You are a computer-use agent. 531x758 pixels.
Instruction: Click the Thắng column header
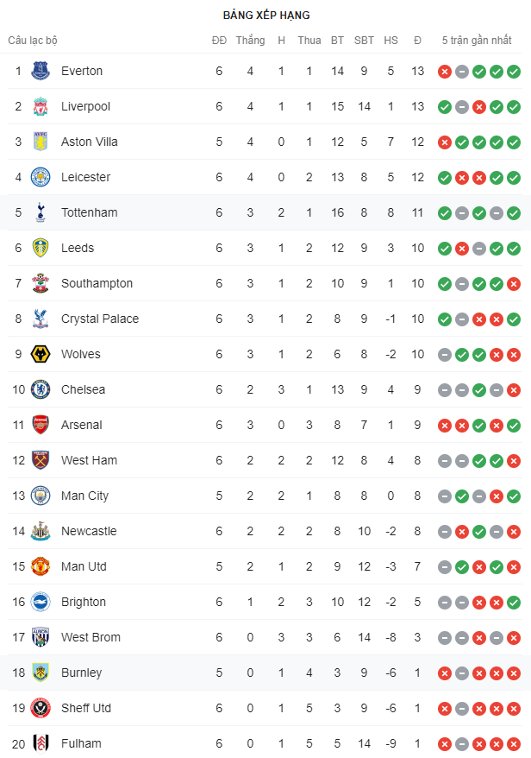click(250, 41)
